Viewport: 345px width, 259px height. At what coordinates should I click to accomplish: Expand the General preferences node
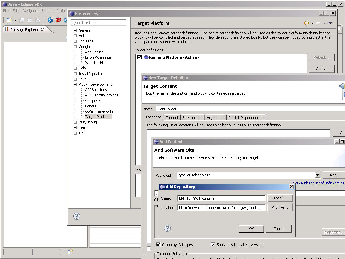75,30
